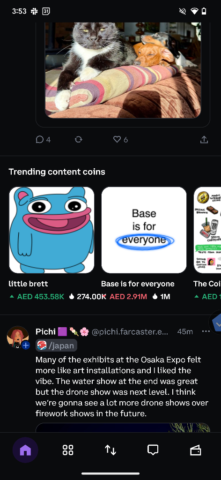Open the three-dot menu on Pichi's post

click(206, 331)
